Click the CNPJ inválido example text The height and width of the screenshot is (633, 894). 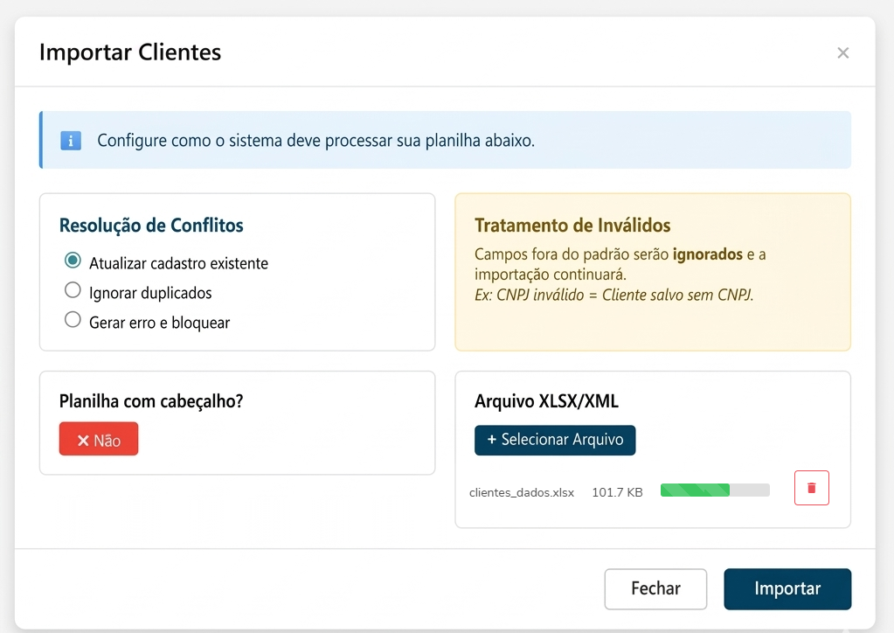tap(613, 296)
